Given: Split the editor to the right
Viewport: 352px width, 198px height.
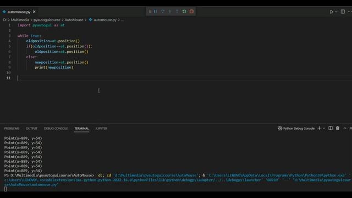Looking at the screenshot, I should click(x=343, y=12).
